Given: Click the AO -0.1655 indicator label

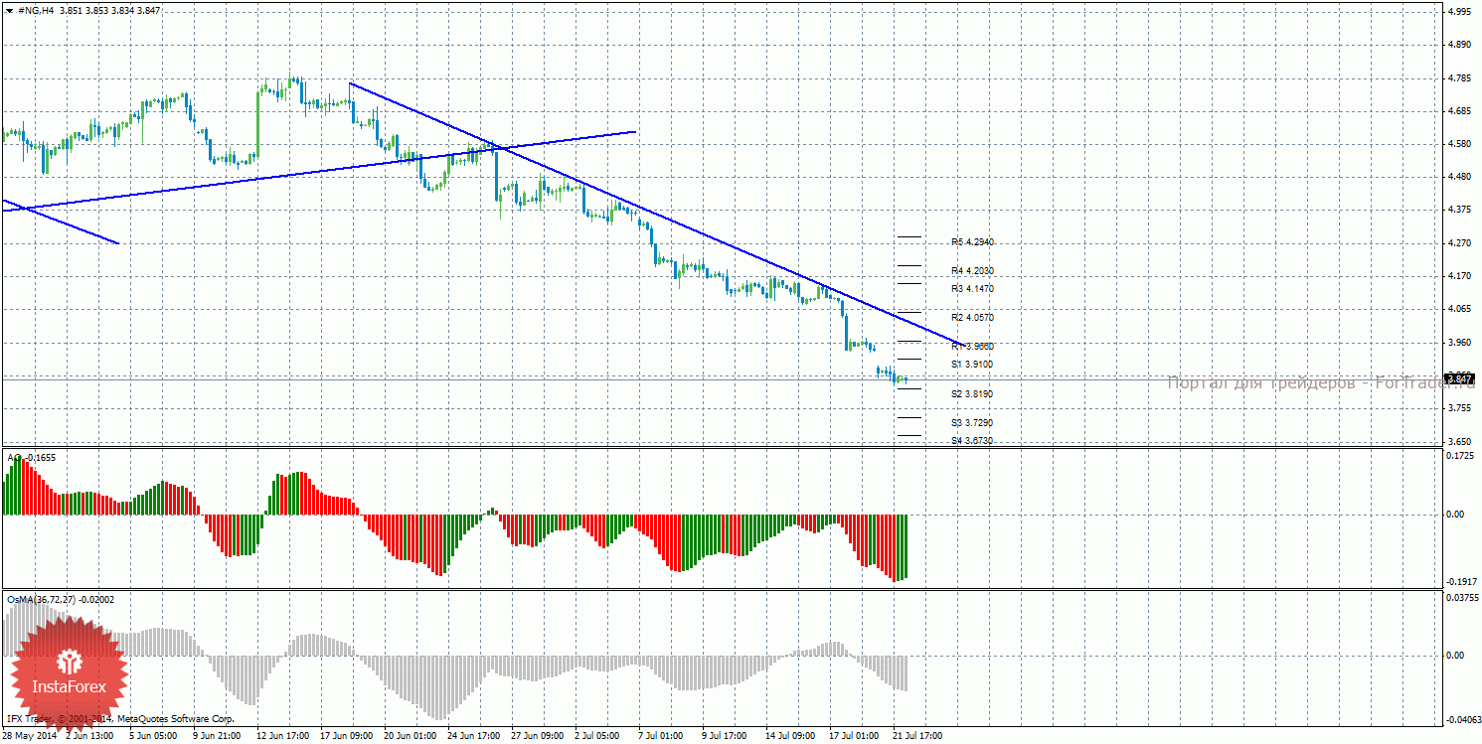Looking at the screenshot, I should tap(32, 458).
